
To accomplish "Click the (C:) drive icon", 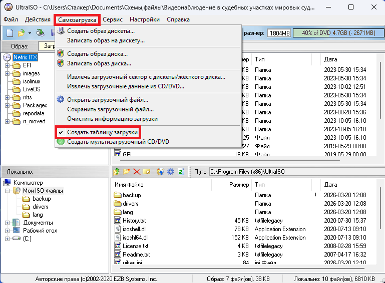I will coord(16,238).
